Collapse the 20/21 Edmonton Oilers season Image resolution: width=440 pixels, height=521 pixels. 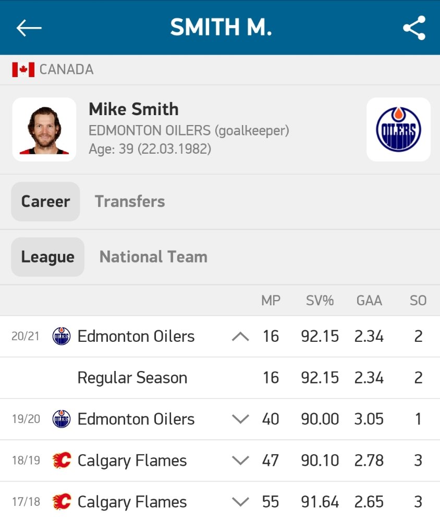(240, 337)
